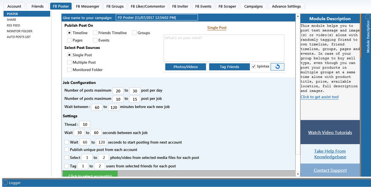Image resolution: width=371 pixels, height=187 pixels.
Task: Switch to the FB Messenger tab
Action: (x=88, y=6)
